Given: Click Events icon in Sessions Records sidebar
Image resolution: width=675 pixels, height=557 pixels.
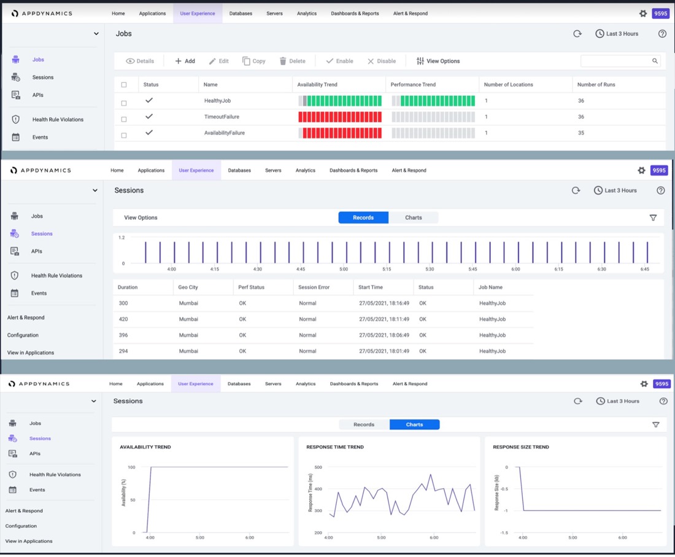Looking at the screenshot, I should pos(14,293).
